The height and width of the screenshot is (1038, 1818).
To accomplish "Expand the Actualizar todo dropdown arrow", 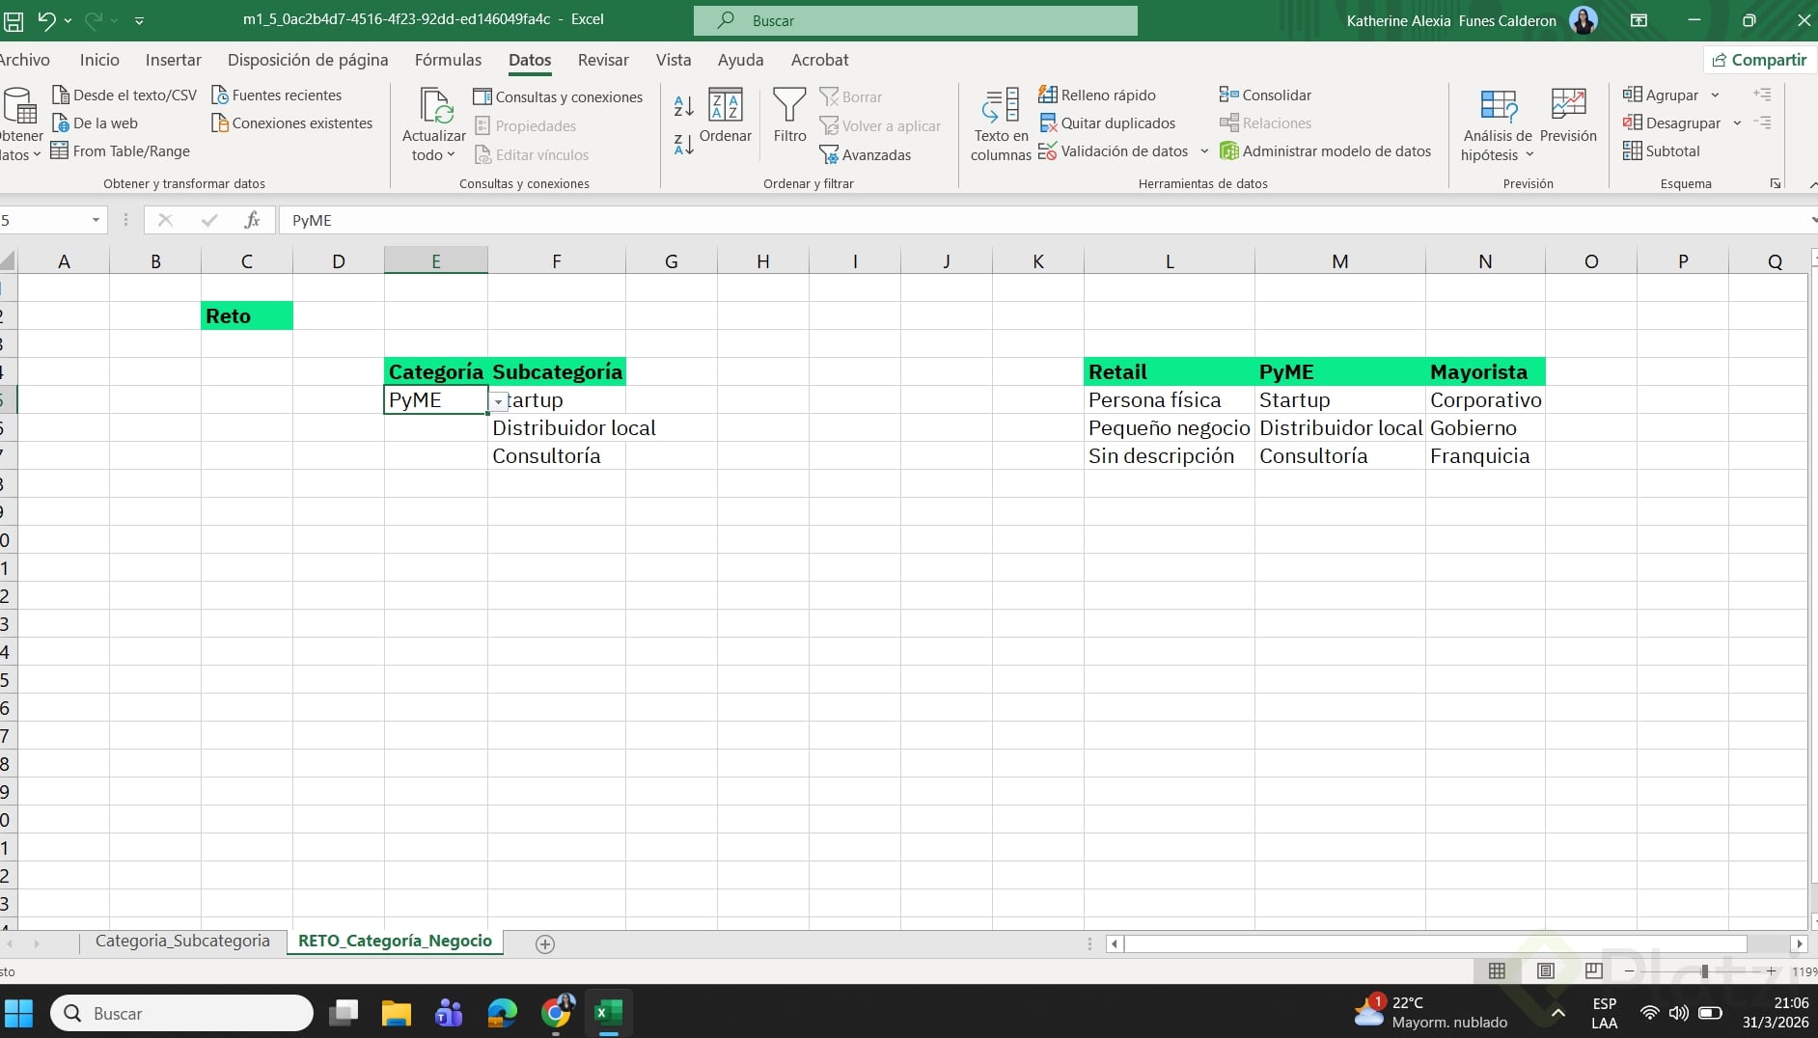I will click(451, 155).
